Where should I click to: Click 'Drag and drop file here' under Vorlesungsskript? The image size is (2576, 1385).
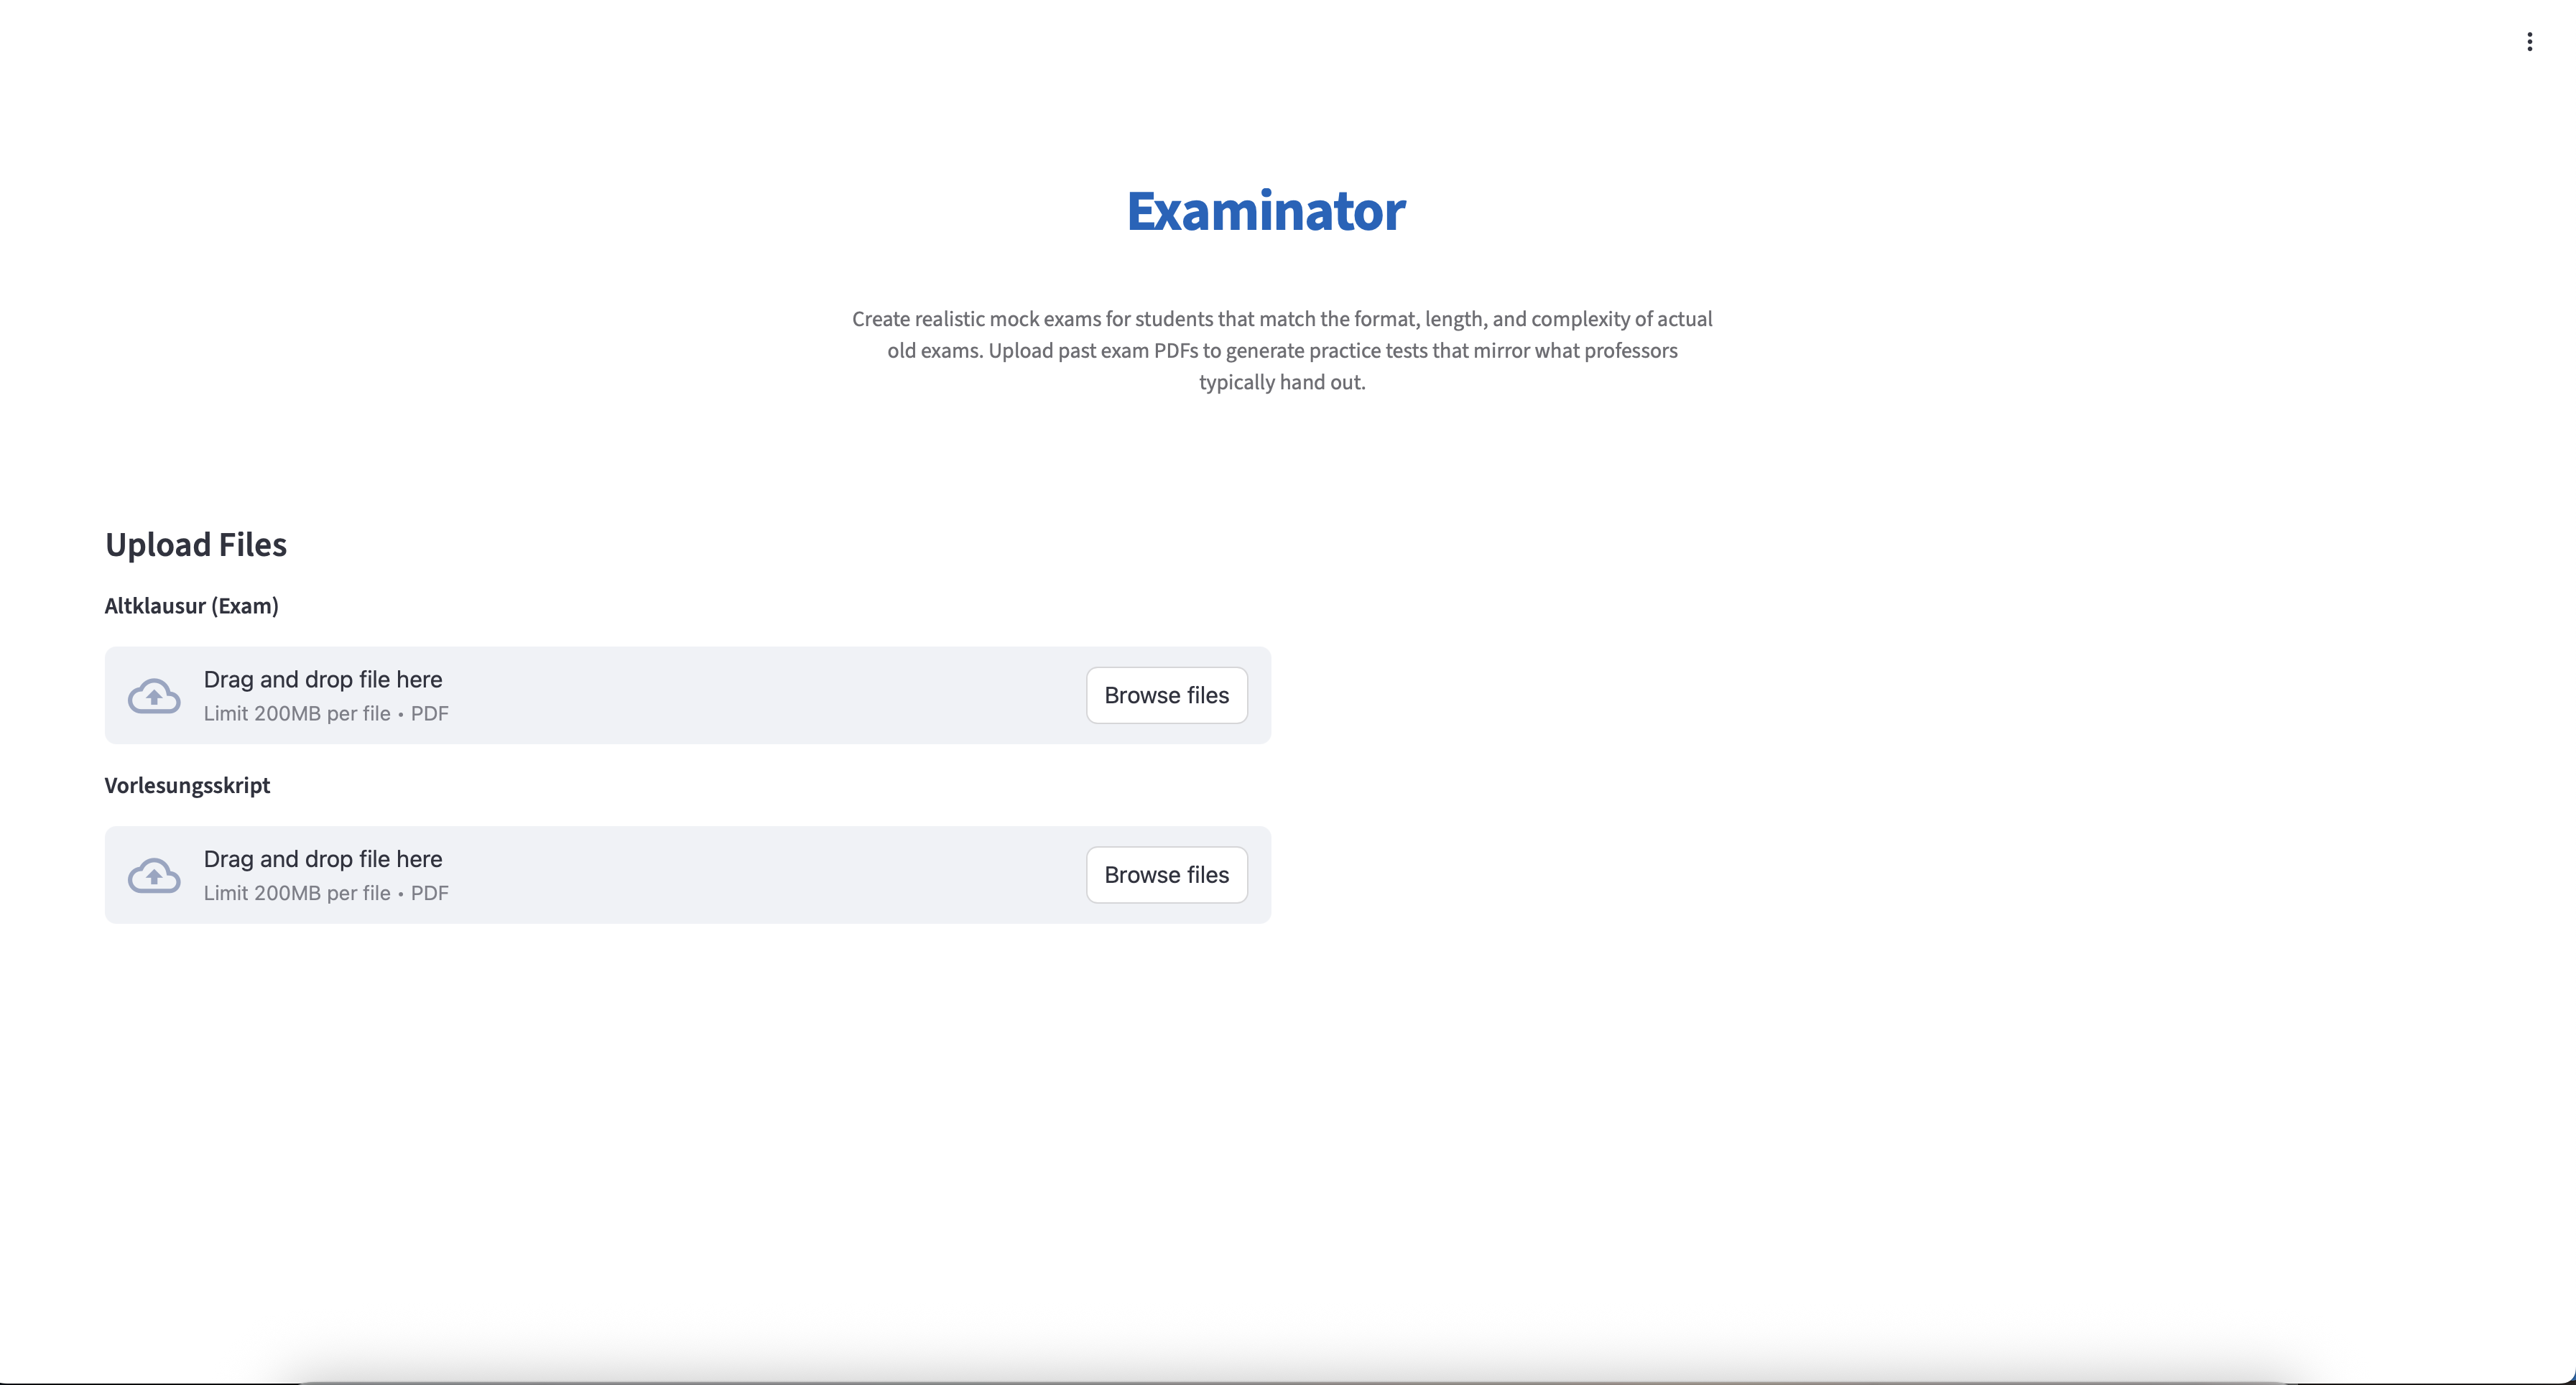point(322,859)
